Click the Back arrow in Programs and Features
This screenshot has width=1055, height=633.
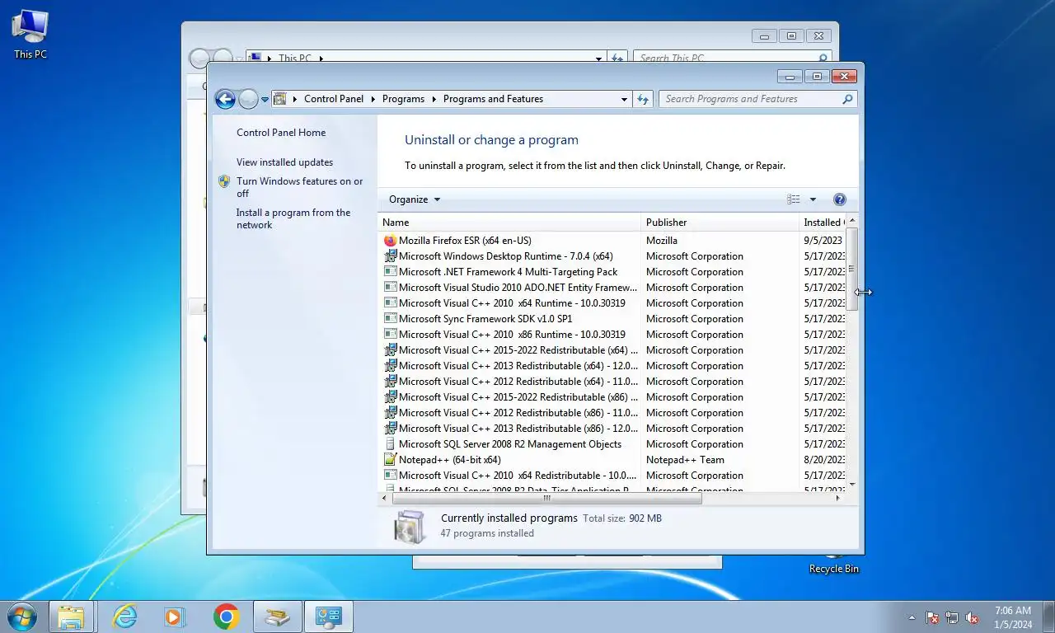[225, 100]
